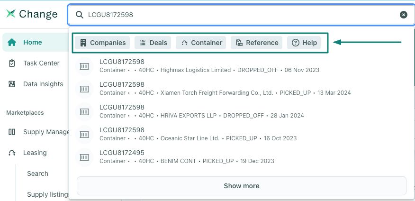Clear the search field with X icon

(403, 15)
